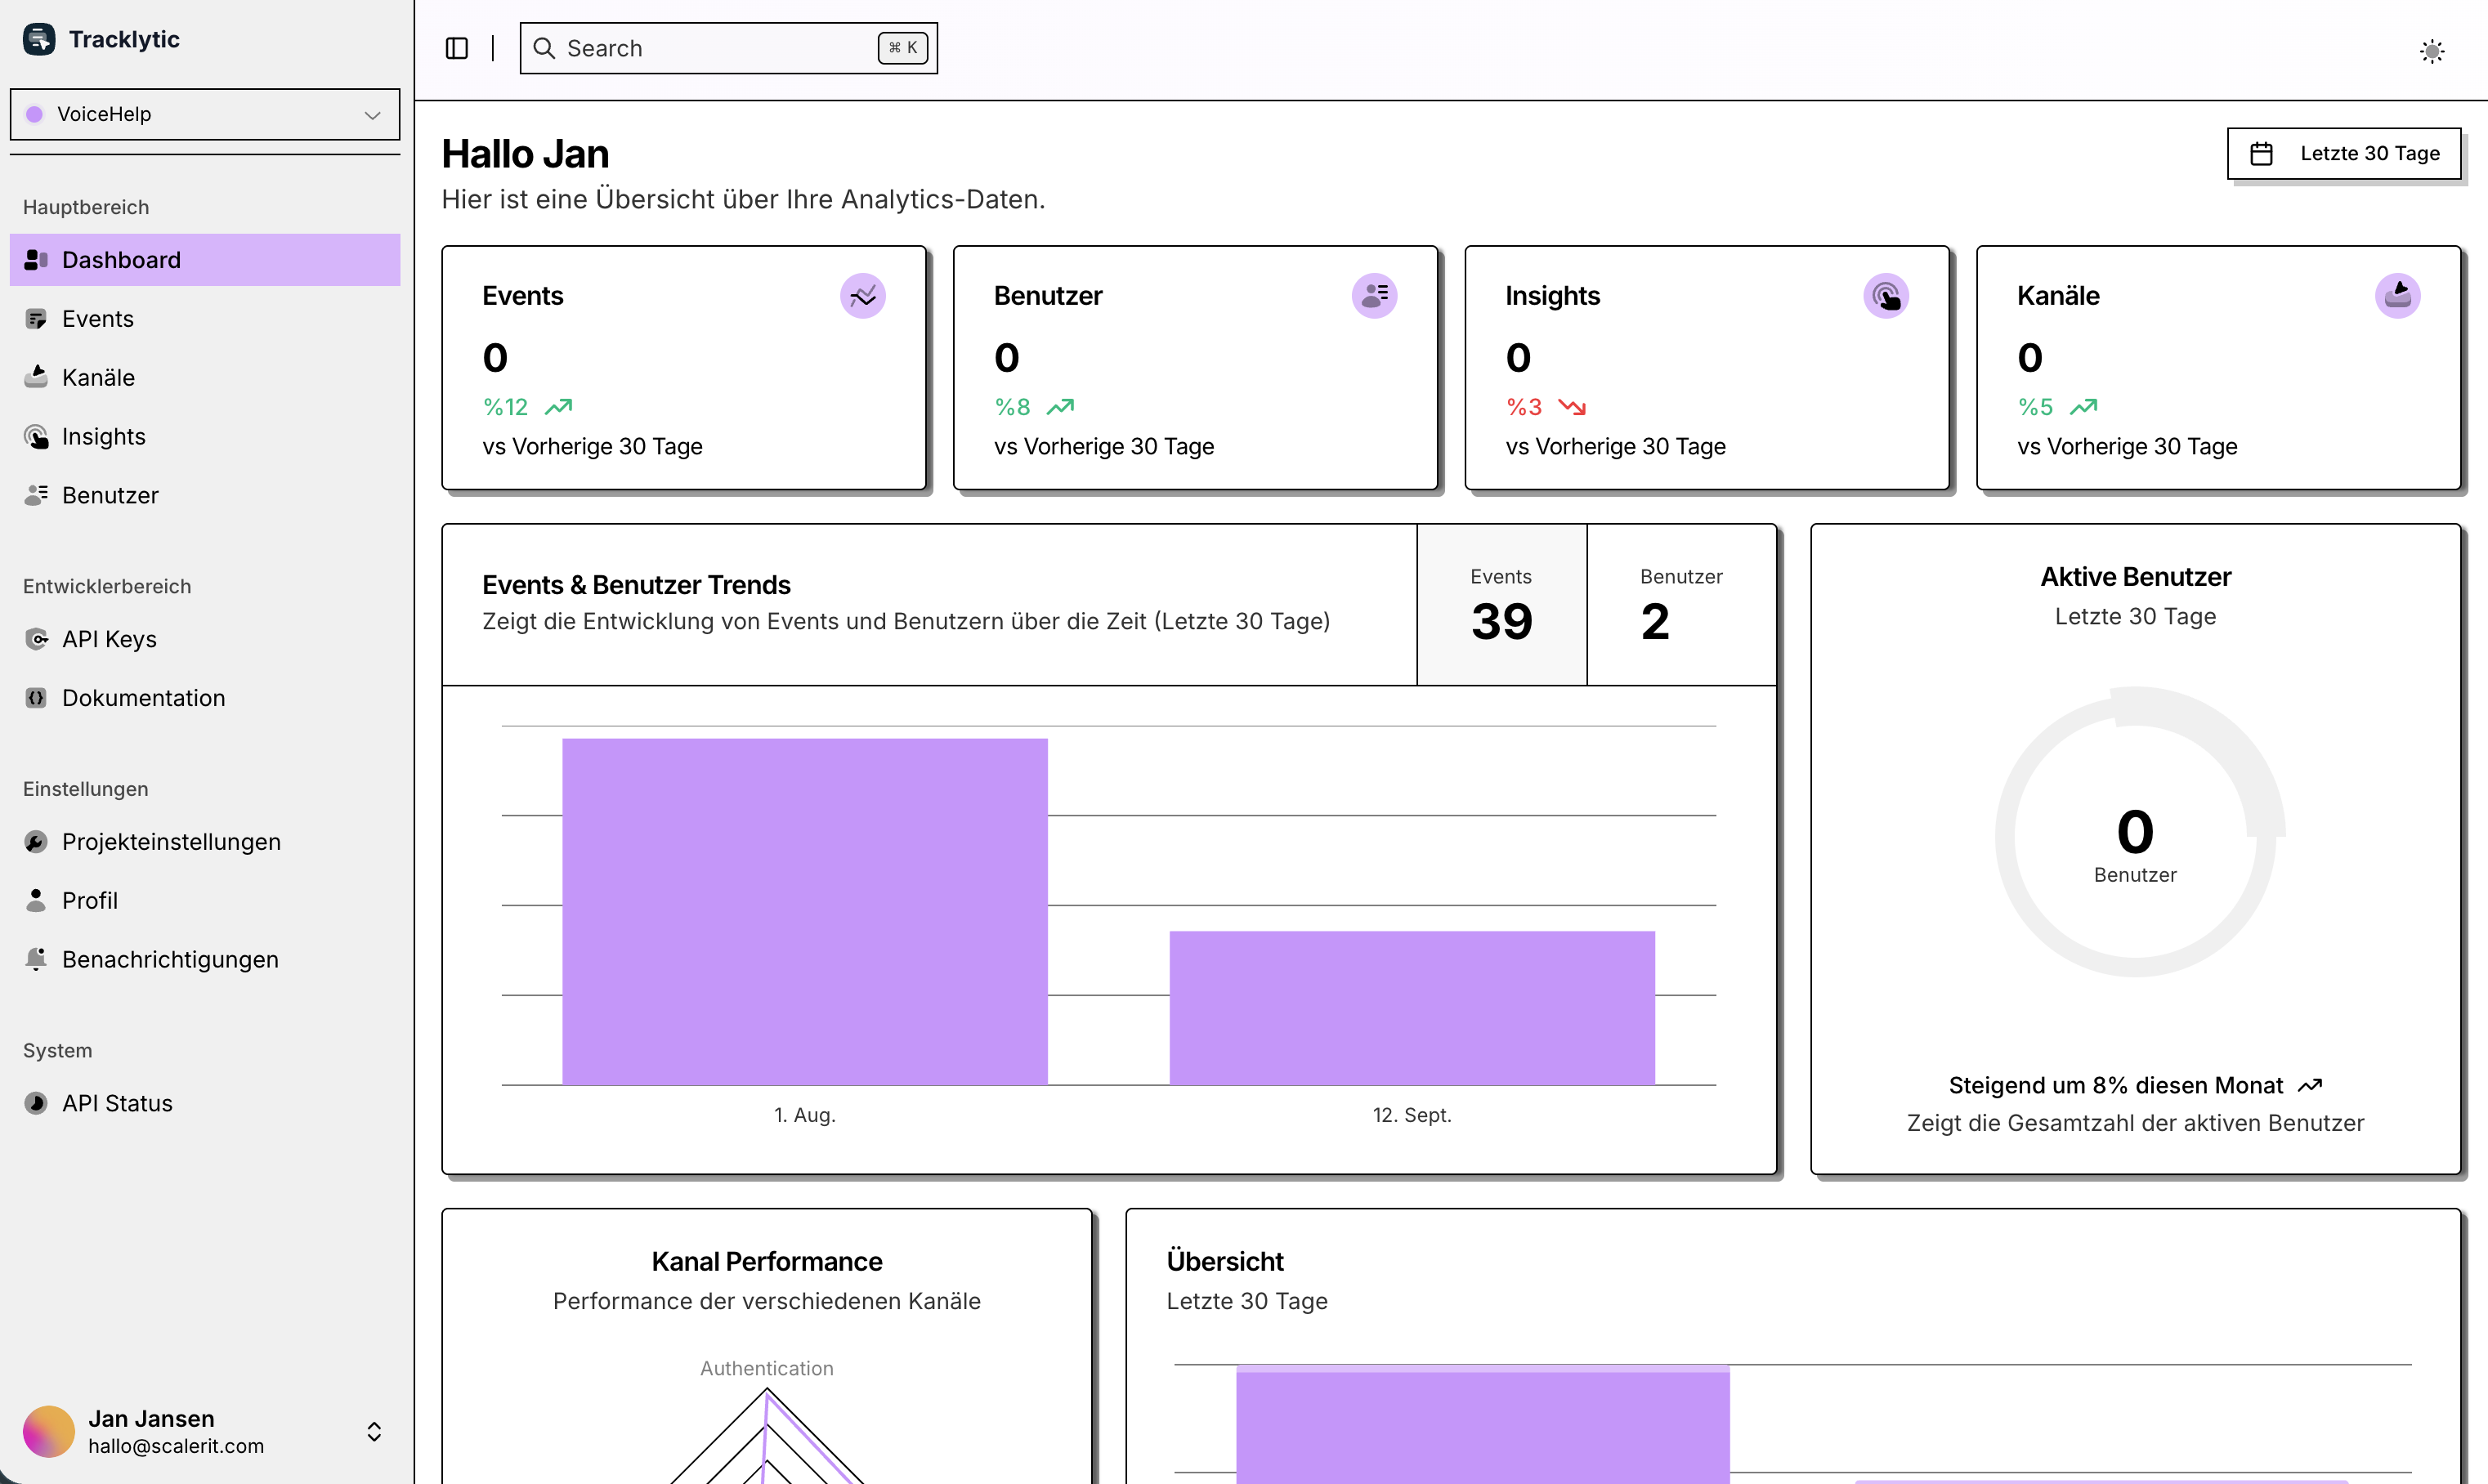Click the Kanäle card channel icon
Image resolution: width=2488 pixels, height=1484 pixels.
2396,296
